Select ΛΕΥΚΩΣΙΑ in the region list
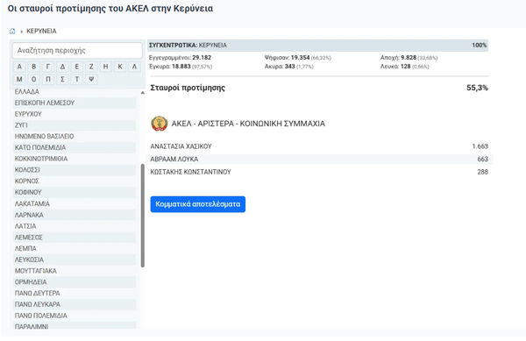Viewport: 526px width, 341px height. click(75, 259)
